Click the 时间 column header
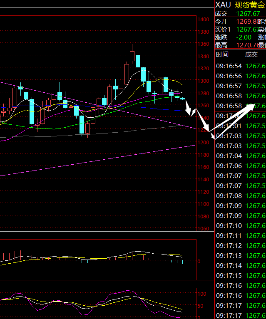 tap(222, 54)
